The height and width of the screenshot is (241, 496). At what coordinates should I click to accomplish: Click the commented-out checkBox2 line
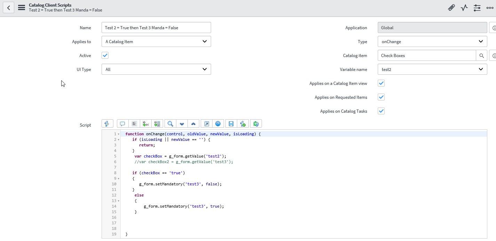[184, 162]
